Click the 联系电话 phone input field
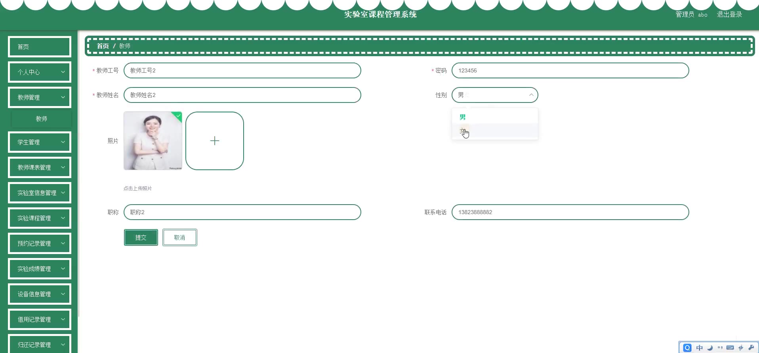The height and width of the screenshot is (353, 759). (570, 212)
